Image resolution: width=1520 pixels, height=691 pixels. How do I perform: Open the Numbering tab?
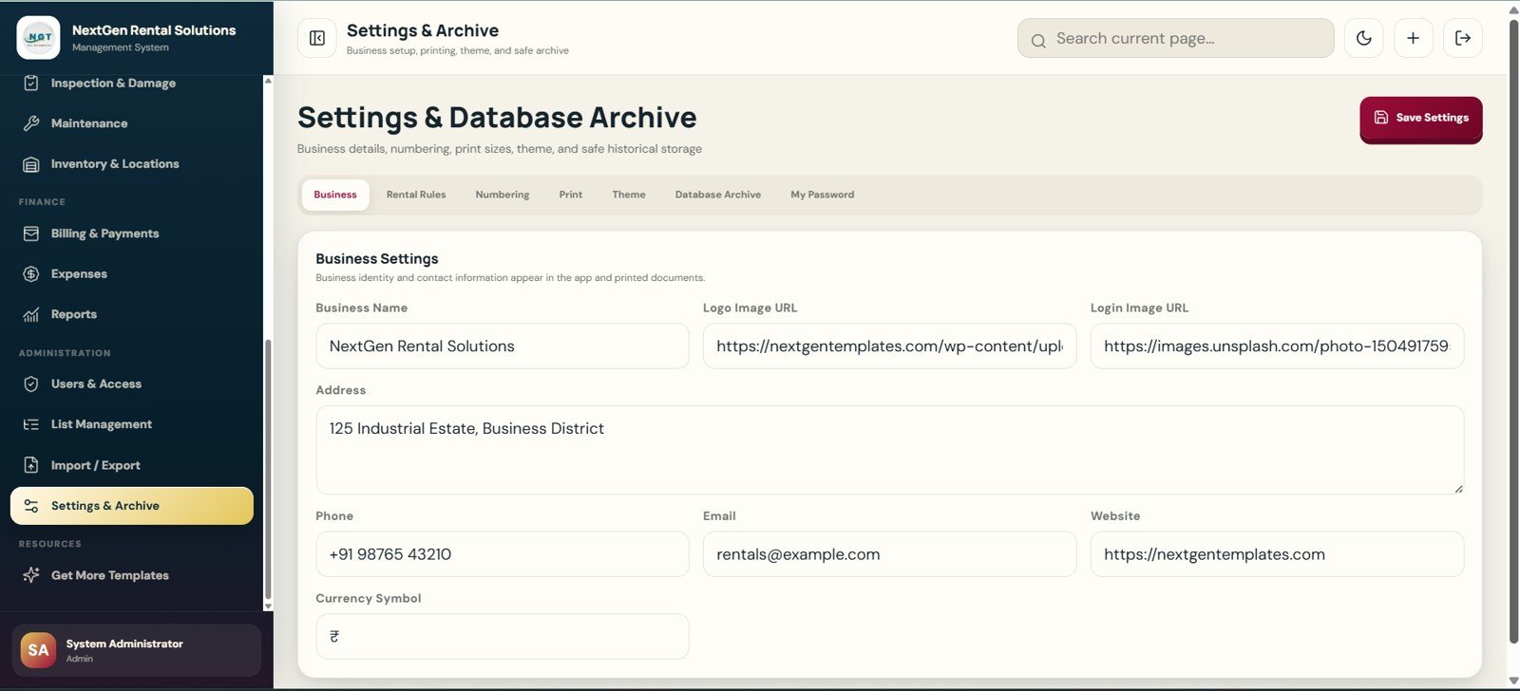(x=503, y=195)
